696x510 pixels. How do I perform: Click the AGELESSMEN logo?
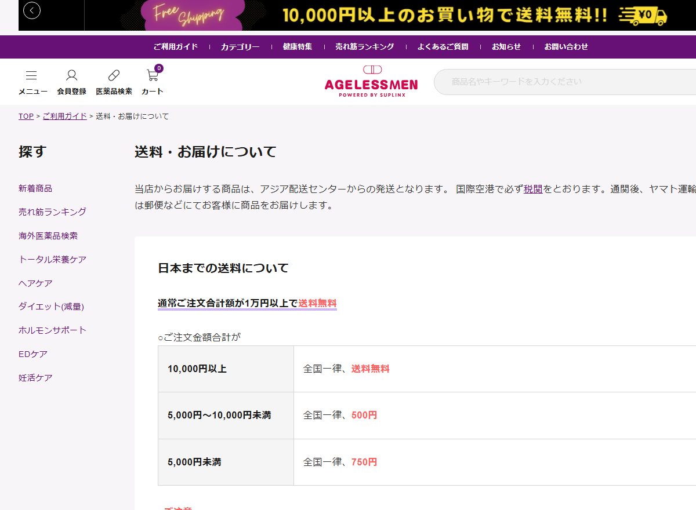click(x=371, y=81)
